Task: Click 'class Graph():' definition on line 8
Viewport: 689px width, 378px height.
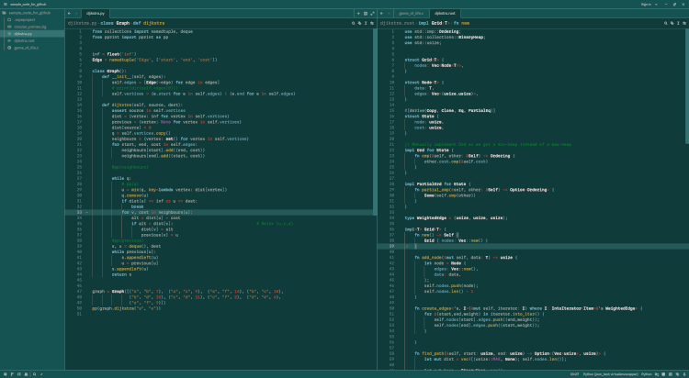Action: 109,71
